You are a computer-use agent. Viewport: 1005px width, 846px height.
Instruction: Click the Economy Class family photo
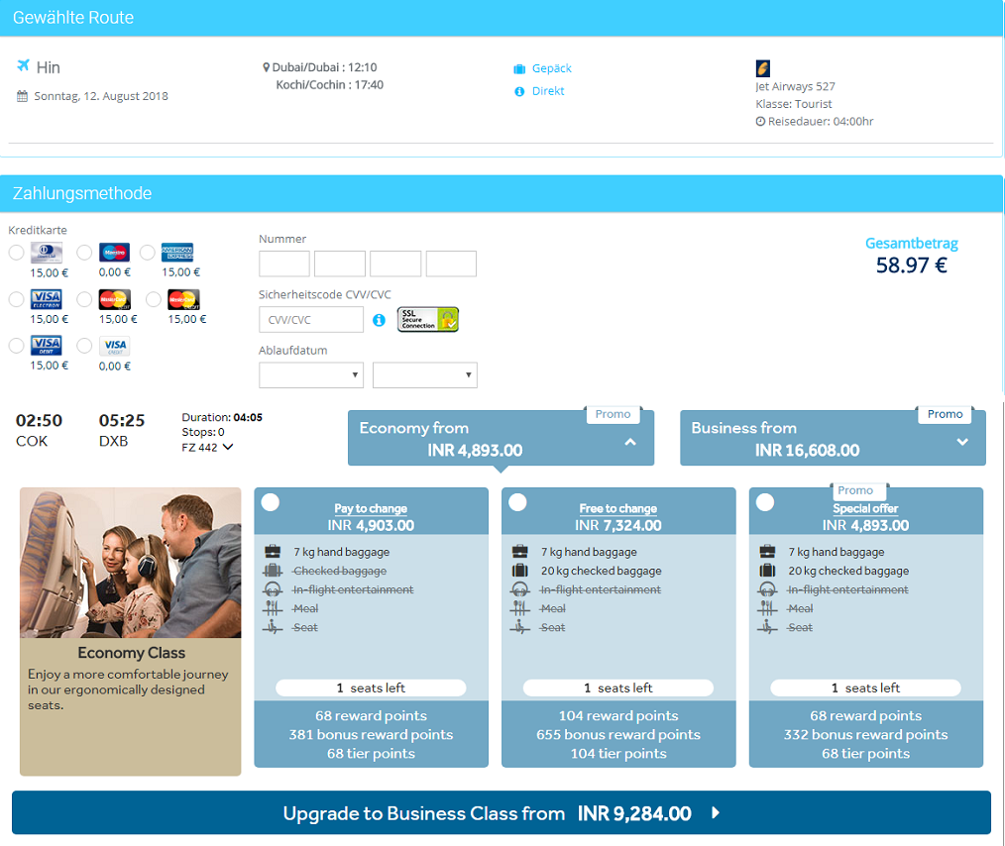(131, 563)
